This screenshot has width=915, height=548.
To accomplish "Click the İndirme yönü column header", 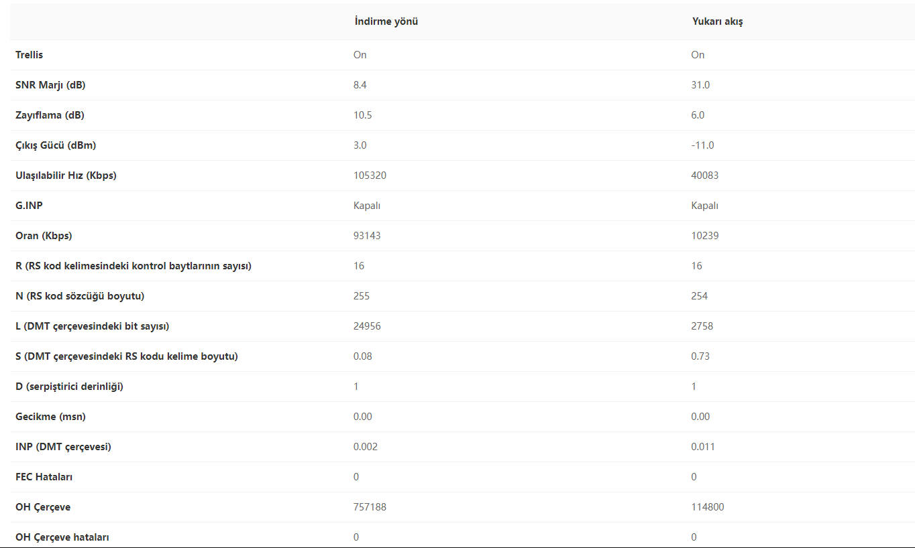I will pos(386,21).
